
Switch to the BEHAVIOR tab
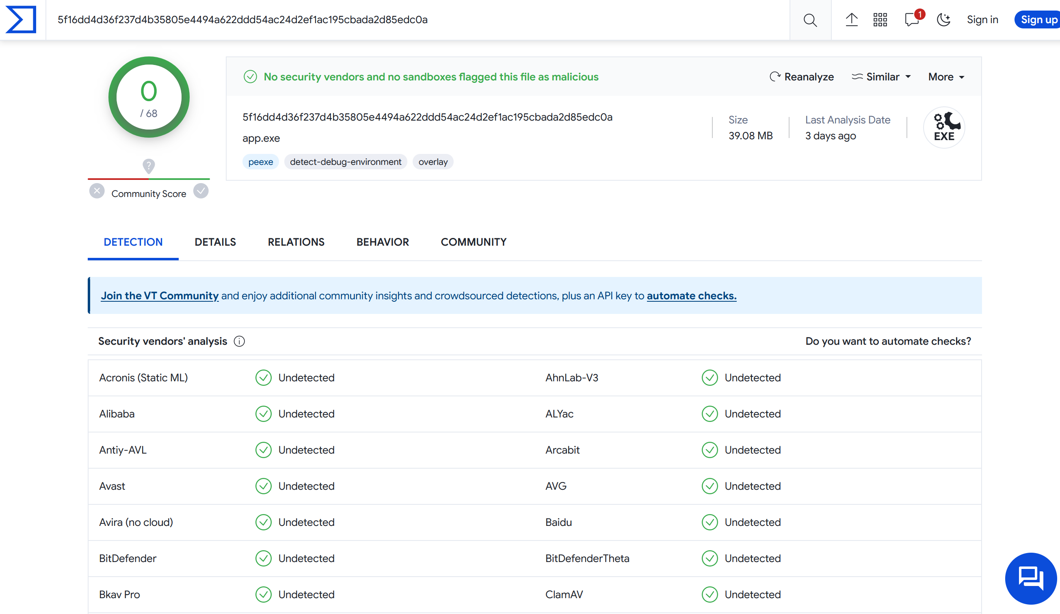point(382,242)
